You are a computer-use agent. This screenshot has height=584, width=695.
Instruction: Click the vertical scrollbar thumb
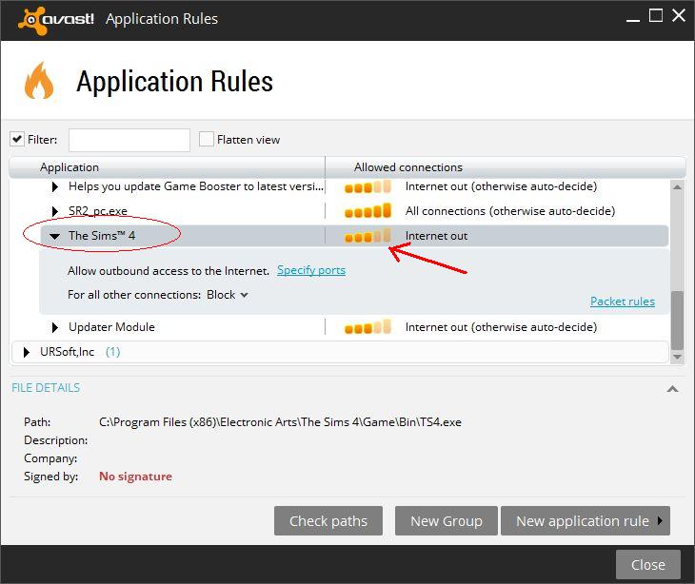click(677, 321)
